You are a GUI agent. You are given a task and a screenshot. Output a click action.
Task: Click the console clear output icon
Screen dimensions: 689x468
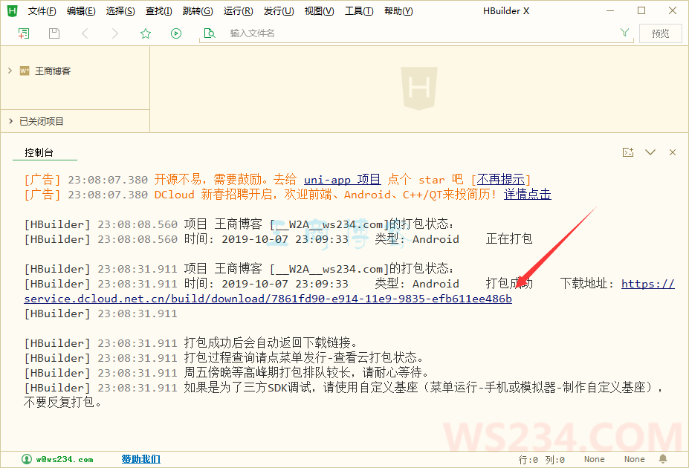click(x=628, y=152)
